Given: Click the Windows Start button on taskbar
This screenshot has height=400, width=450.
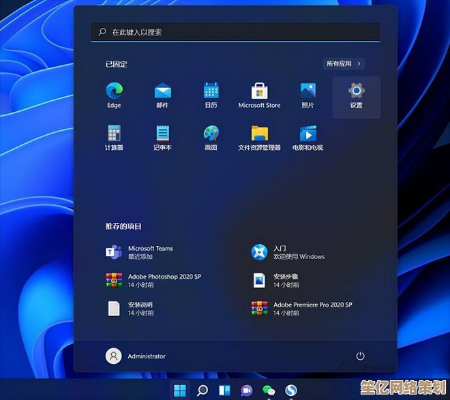Looking at the screenshot, I should coord(180,390).
